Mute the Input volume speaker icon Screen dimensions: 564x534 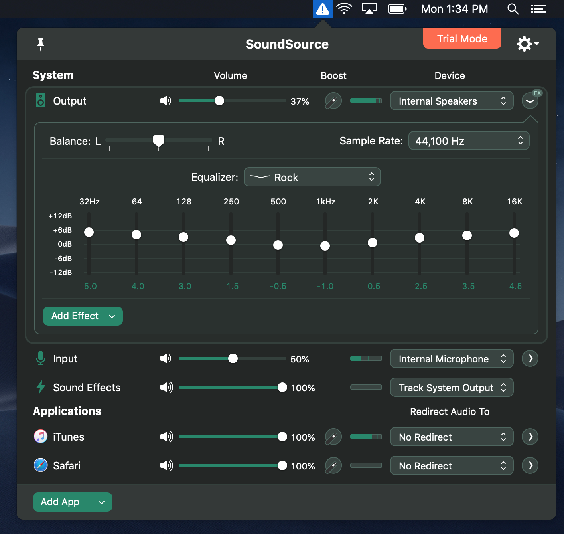point(166,358)
